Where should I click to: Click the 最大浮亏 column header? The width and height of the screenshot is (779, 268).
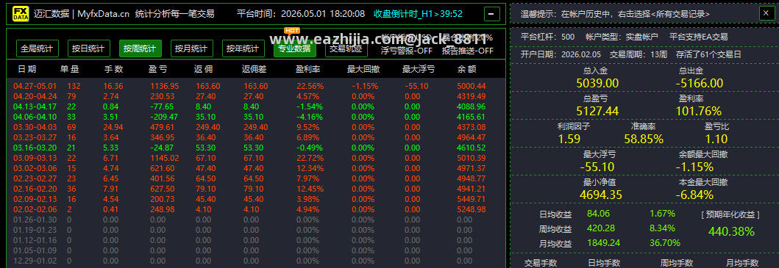[x=419, y=69]
